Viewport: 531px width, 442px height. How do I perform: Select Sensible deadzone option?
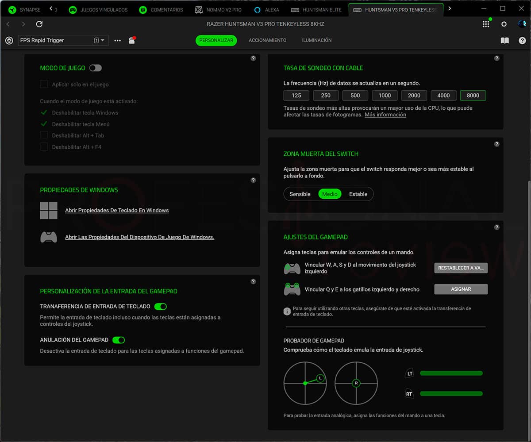tap(300, 194)
